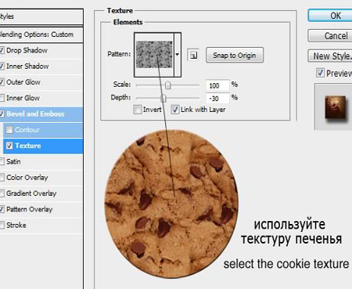Enable the Invert checkbox

coord(138,110)
